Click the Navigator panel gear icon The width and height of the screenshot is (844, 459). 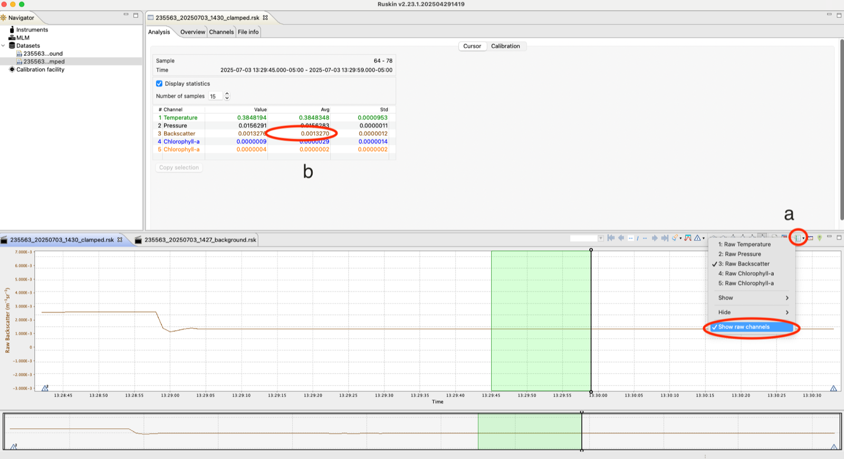tap(4, 17)
